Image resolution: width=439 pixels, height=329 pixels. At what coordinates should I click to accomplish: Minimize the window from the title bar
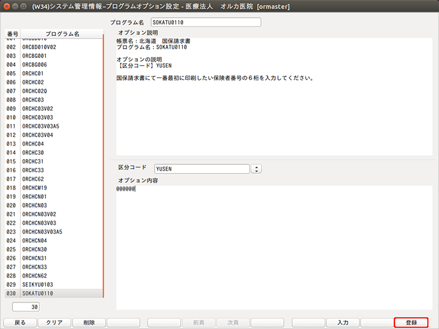pos(15,6)
